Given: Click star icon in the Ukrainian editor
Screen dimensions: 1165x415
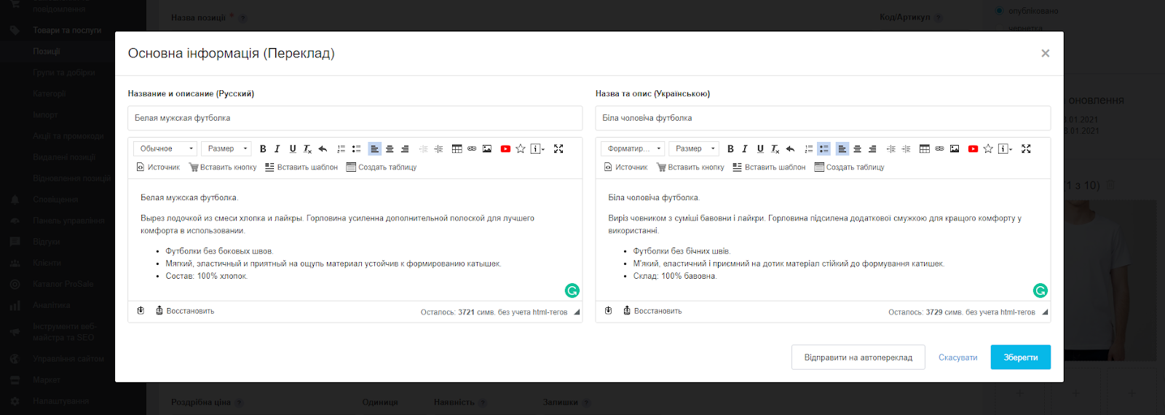Looking at the screenshot, I should [988, 149].
